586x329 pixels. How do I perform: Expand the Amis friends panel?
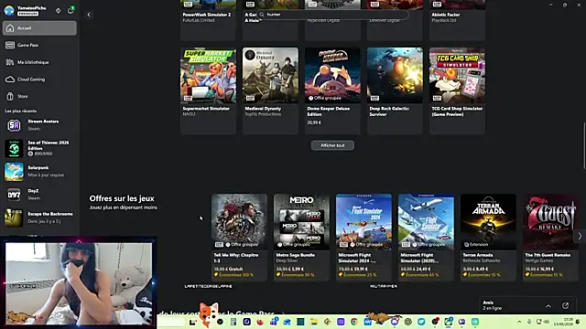tap(548, 306)
